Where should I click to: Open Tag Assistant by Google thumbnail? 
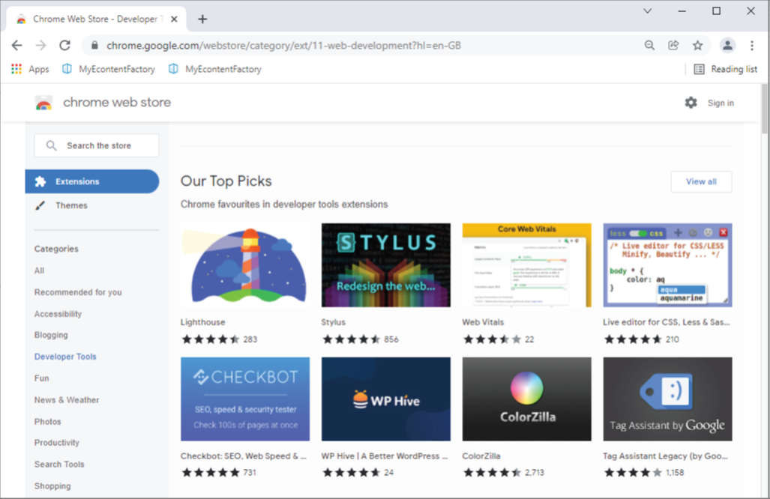tap(667, 399)
